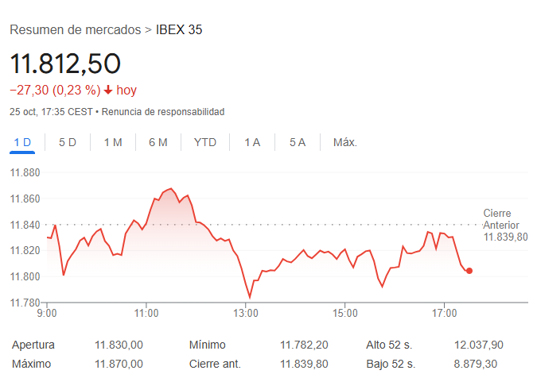The image size is (537, 378).
Task: Click the 15:00 time axis marker
Action: pyautogui.click(x=344, y=314)
